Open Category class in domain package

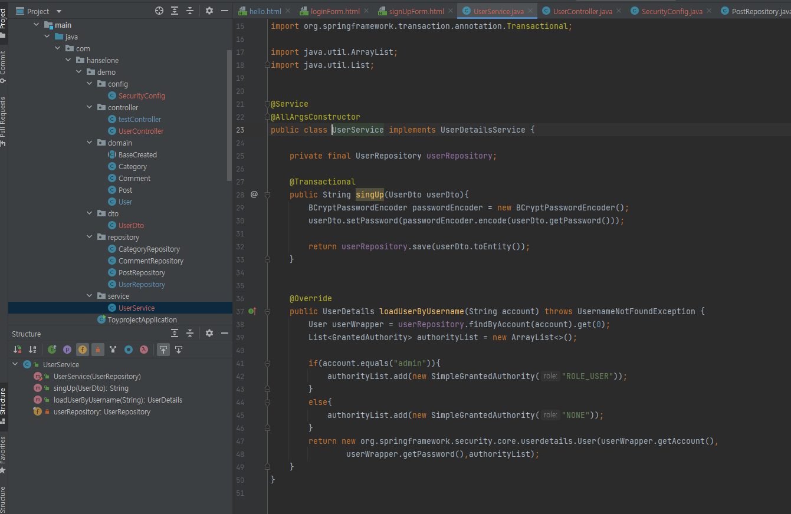tap(133, 166)
